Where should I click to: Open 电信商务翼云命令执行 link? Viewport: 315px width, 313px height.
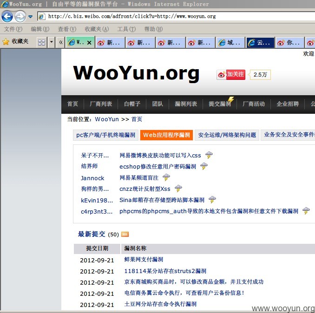(x=184, y=293)
